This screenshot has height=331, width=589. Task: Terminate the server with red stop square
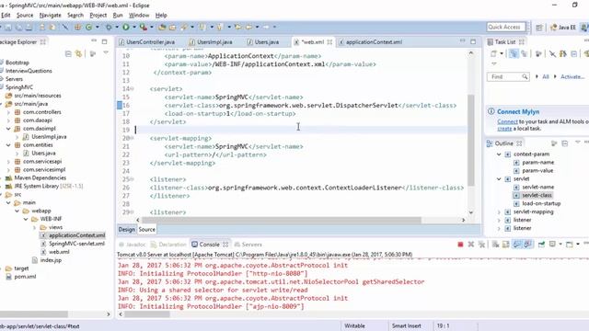tap(460, 245)
